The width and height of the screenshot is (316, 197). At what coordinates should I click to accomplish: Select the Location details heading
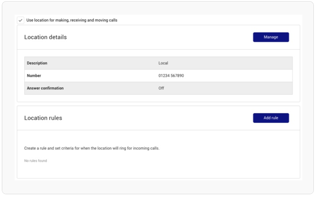click(x=46, y=37)
